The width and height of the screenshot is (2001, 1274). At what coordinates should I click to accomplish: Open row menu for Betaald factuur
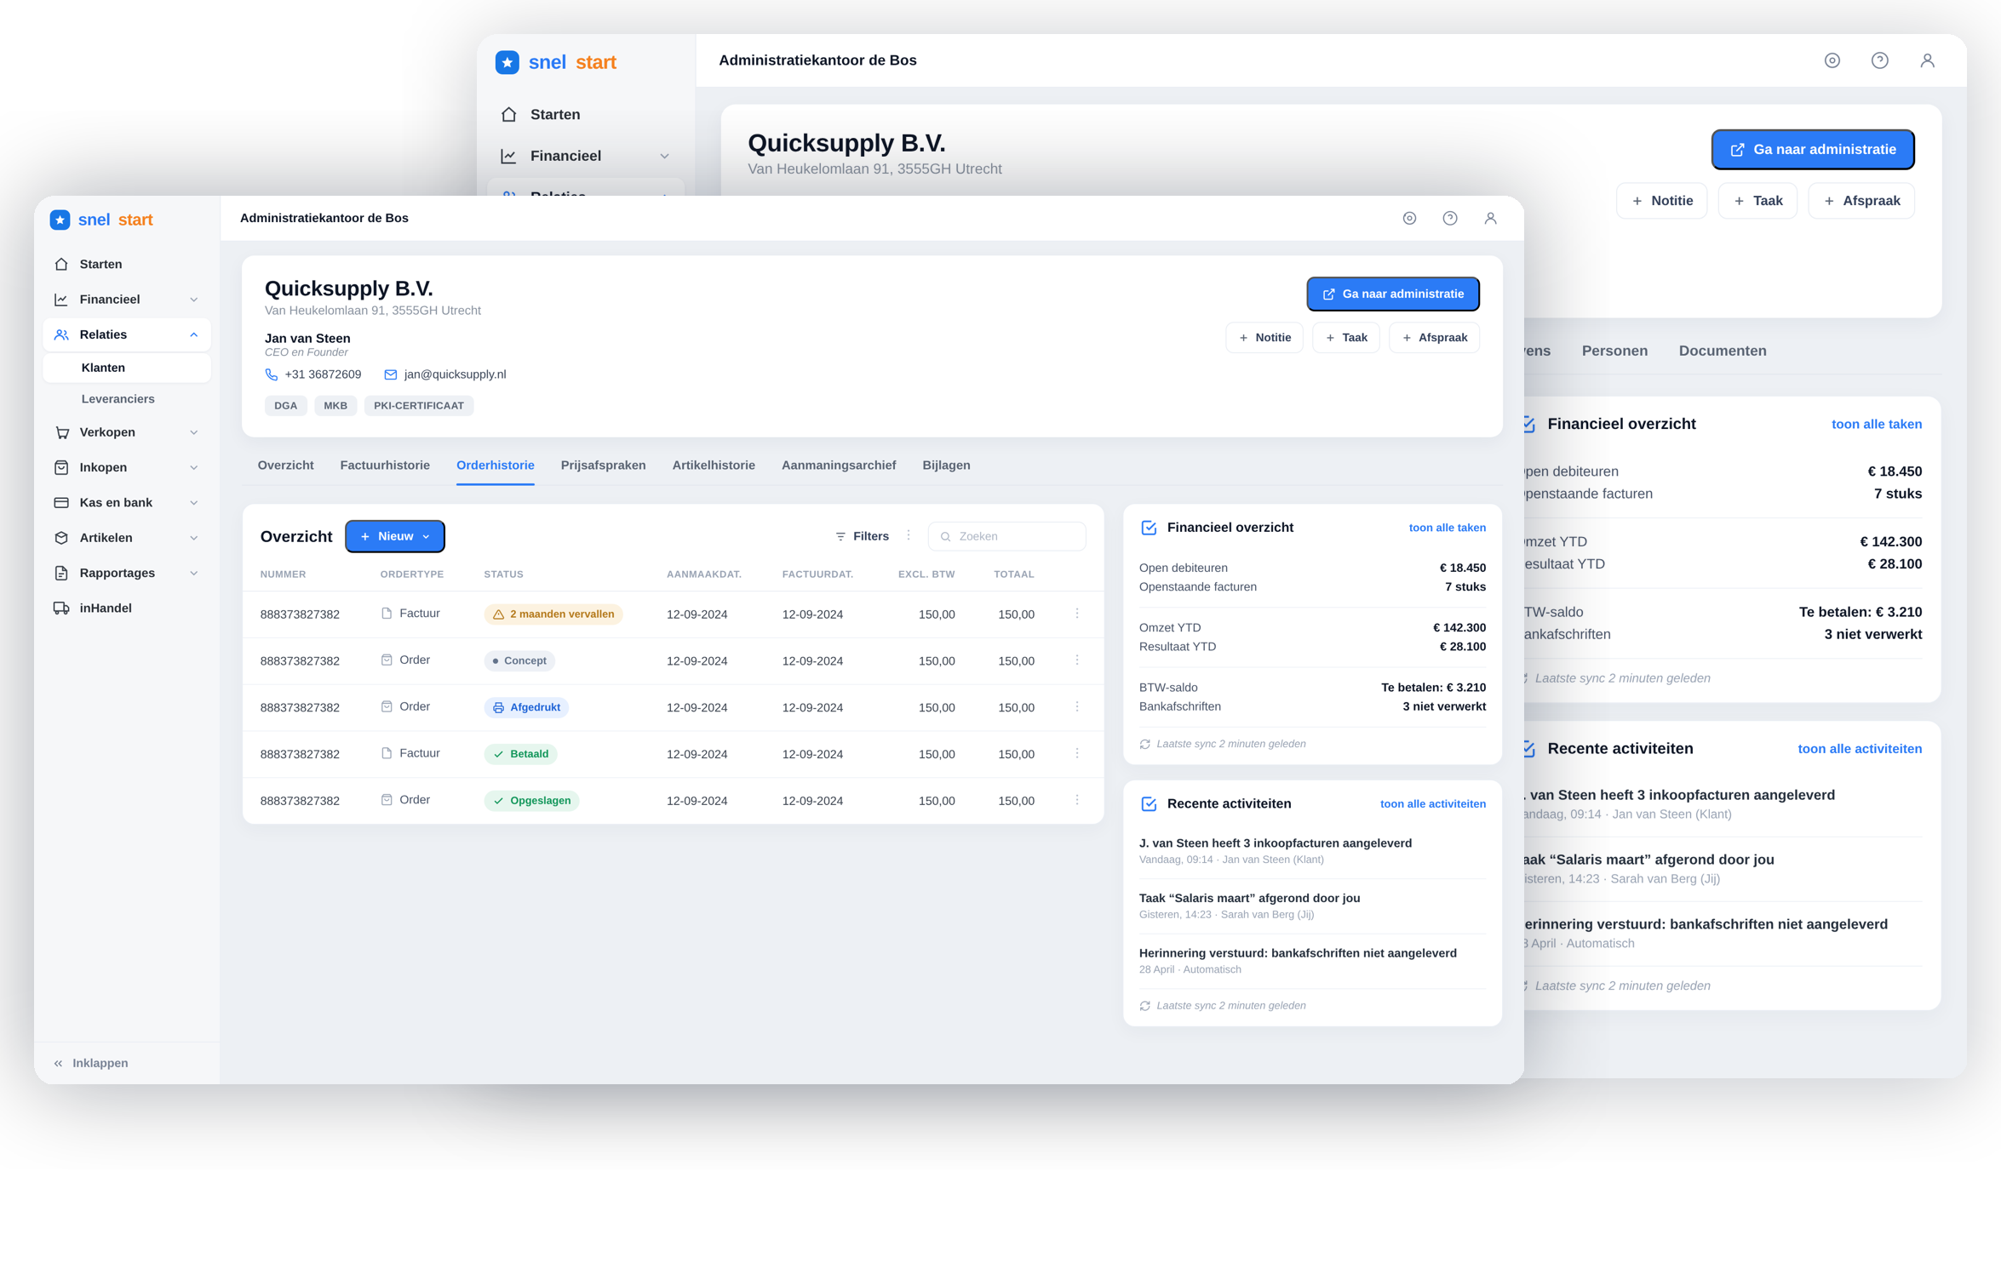pyautogui.click(x=1077, y=753)
